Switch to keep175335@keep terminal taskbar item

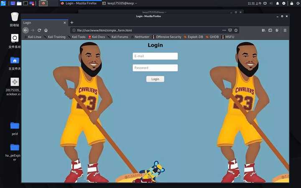point(120,3)
